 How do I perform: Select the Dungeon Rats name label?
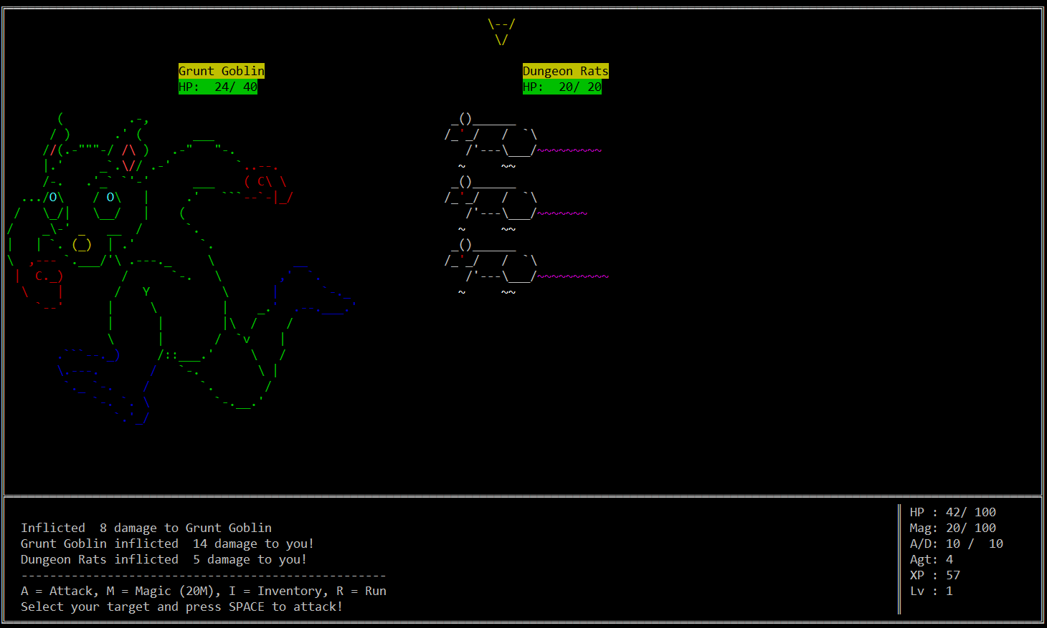[x=566, y=71]
